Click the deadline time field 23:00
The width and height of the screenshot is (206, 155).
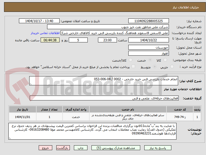pos(107,40)
